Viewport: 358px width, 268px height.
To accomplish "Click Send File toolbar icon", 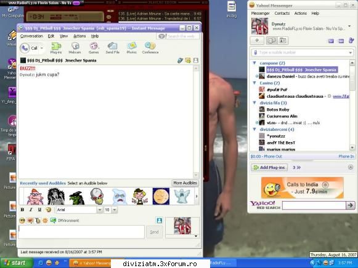I will pos(113,49).
